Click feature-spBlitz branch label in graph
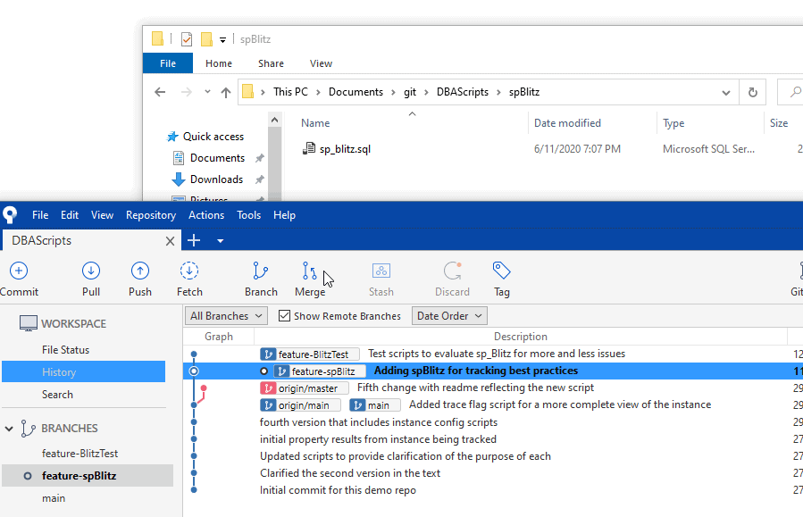This screenshot has height=517, width=803. click(320, 371)
